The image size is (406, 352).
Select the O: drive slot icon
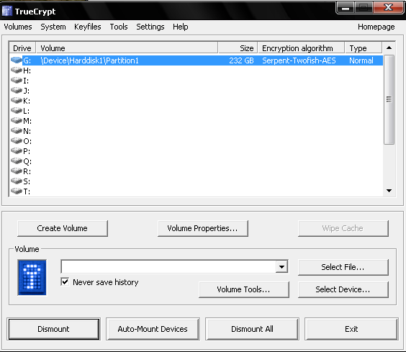17,141
